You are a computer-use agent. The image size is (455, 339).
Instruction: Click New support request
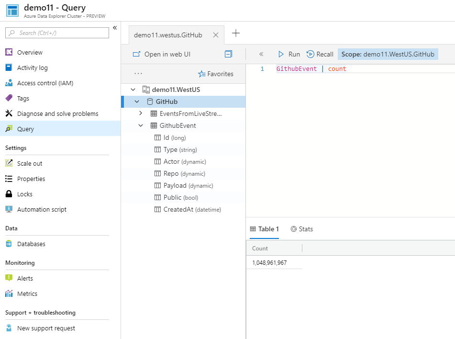coord(45,328)
